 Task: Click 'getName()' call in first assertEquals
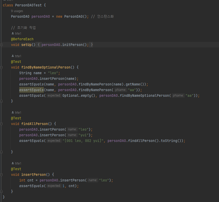135,84
